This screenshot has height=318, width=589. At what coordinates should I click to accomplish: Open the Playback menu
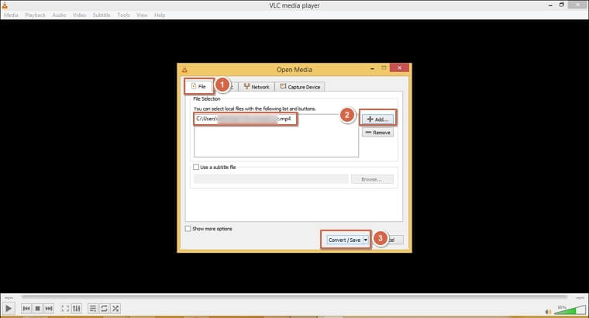coord(35,15)
